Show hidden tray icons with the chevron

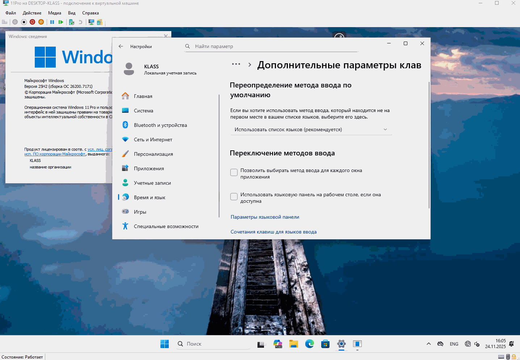(429, 344)
